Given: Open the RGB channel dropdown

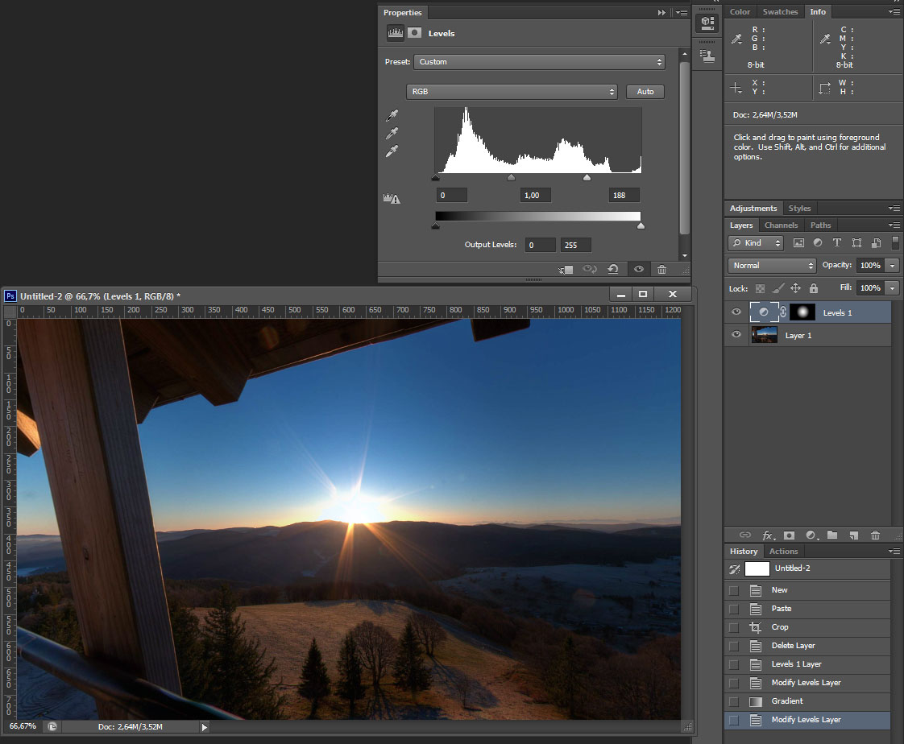Looking at the screenshot, I should click(x=512, y=92).
